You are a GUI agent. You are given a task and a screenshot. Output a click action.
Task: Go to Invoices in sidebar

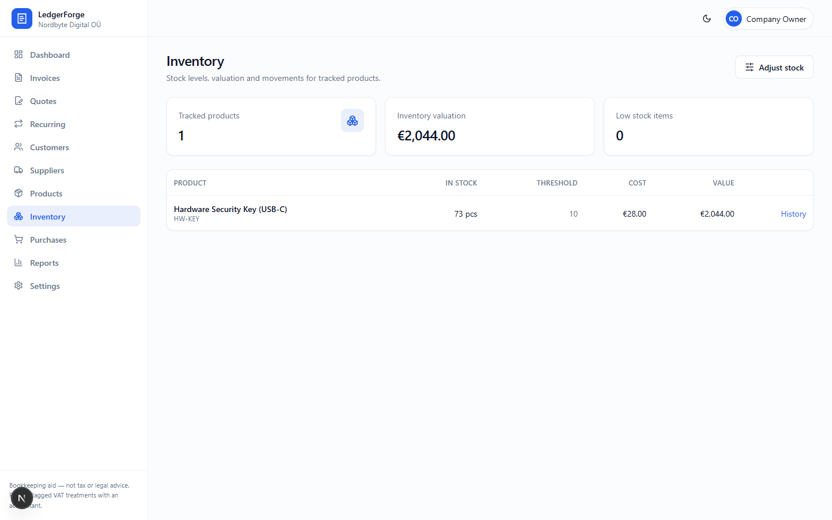pyautogui.click(x=73, y=77)
